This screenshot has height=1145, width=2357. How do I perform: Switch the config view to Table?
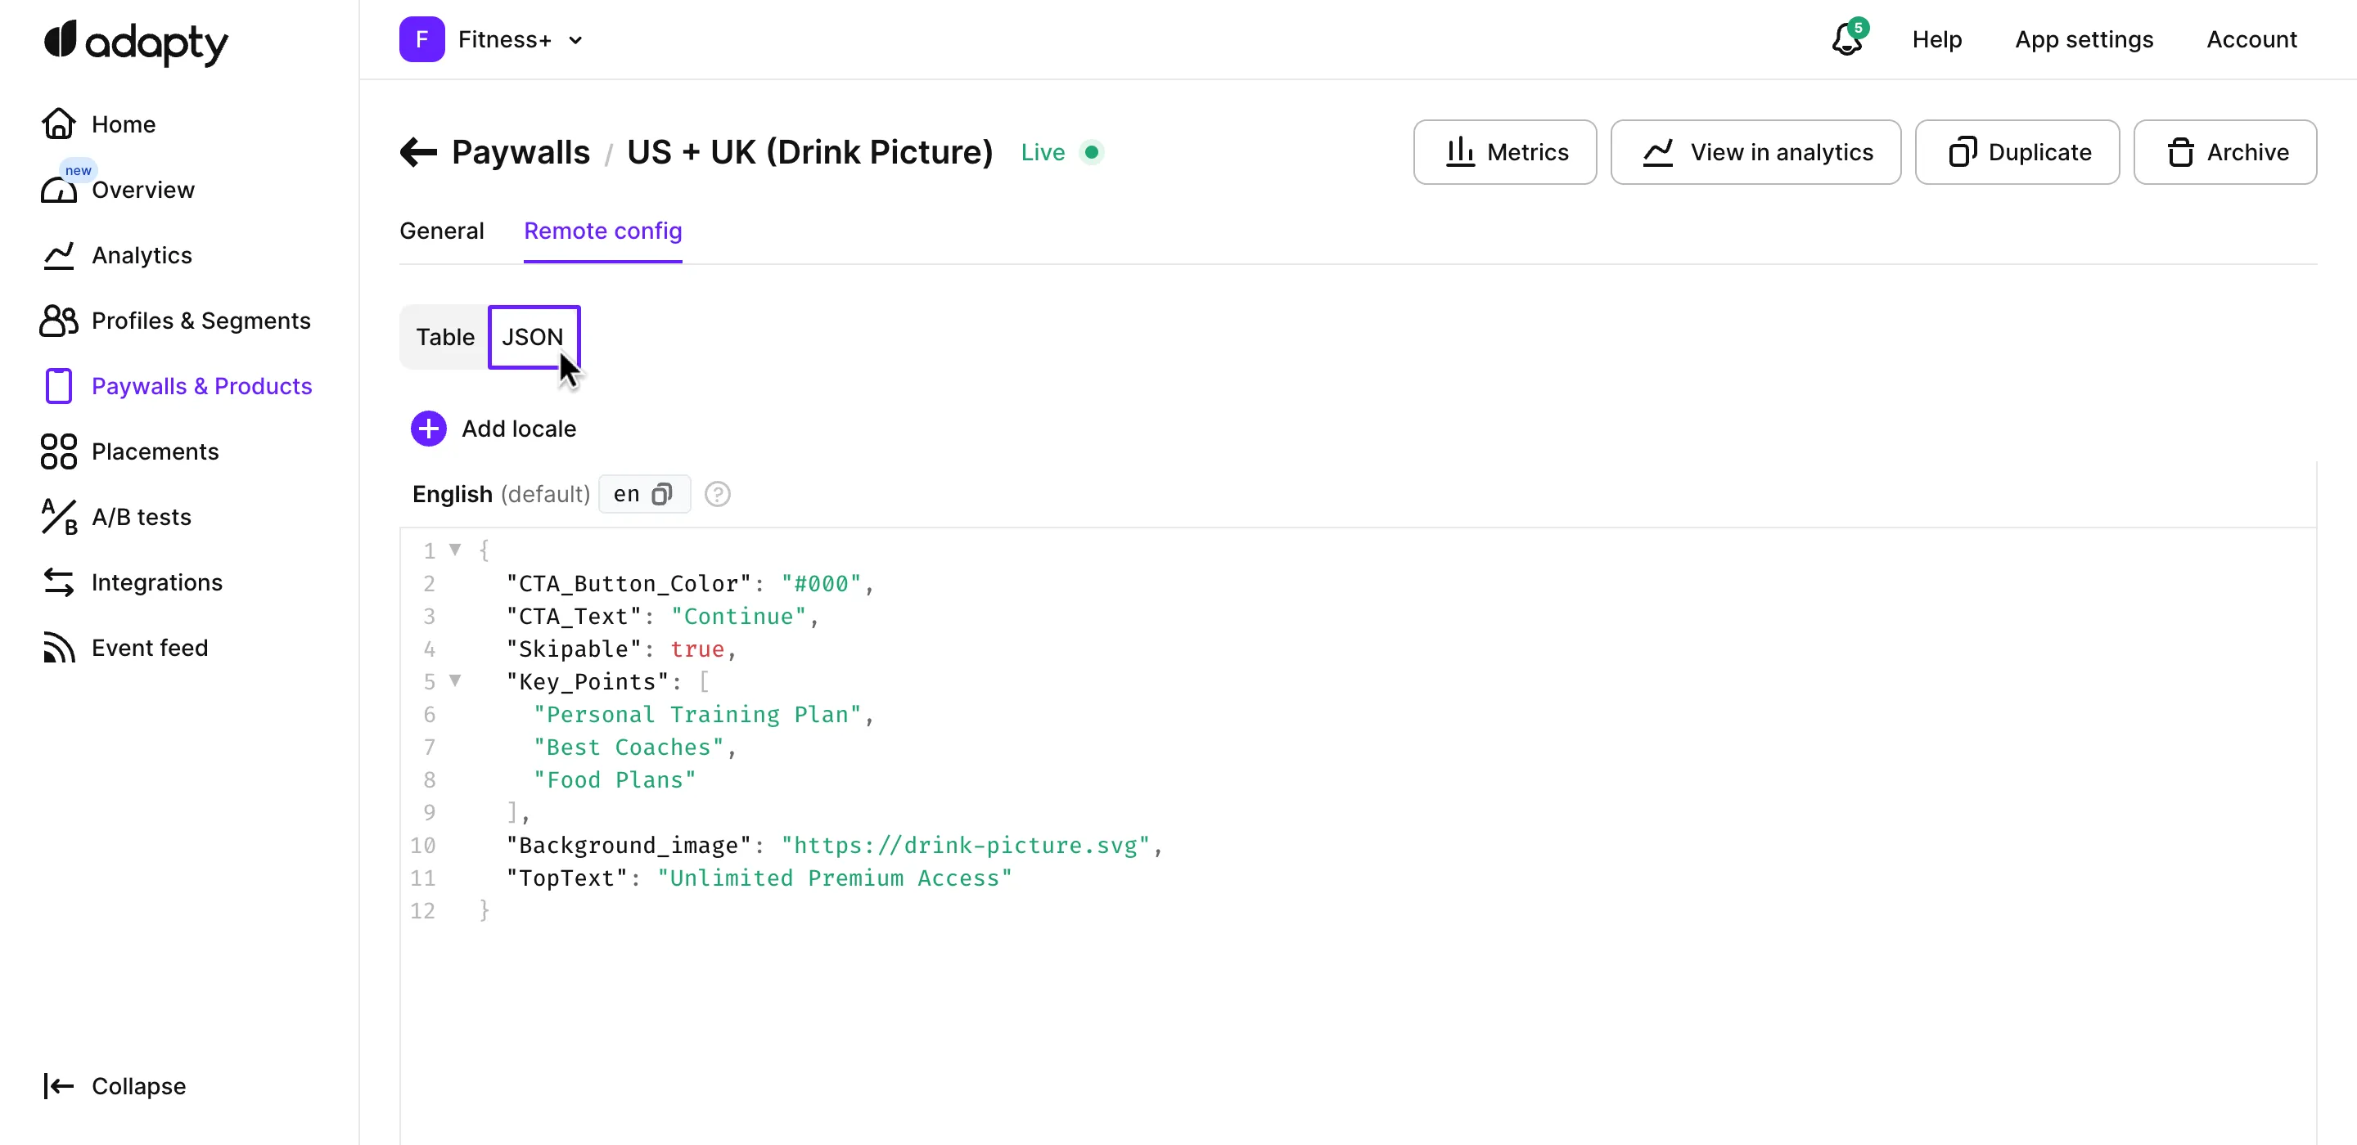[x=444, y=337]
